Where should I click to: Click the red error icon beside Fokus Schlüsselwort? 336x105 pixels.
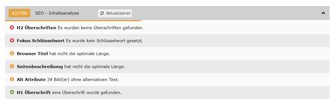click(x=12, y=41)
